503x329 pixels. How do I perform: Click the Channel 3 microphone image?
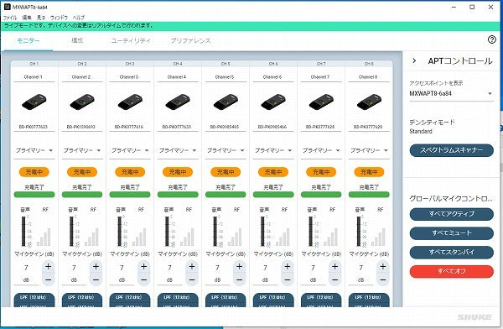pos(130,102)
